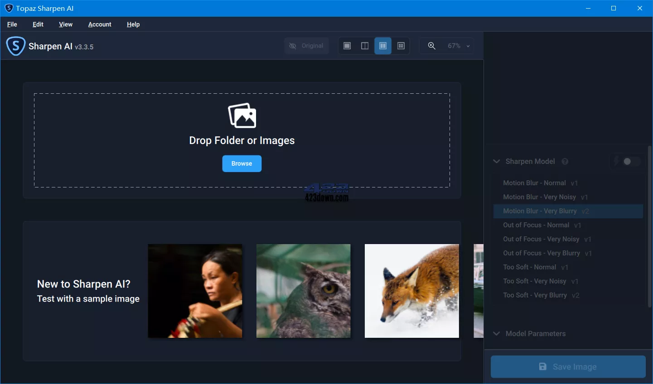Click the drop images placeholder icon

[242, 115]
